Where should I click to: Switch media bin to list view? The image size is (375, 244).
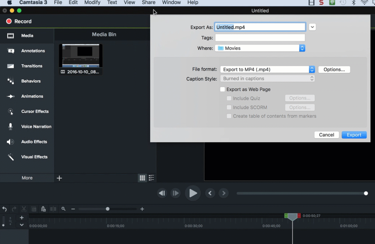[x=152, y=178]
